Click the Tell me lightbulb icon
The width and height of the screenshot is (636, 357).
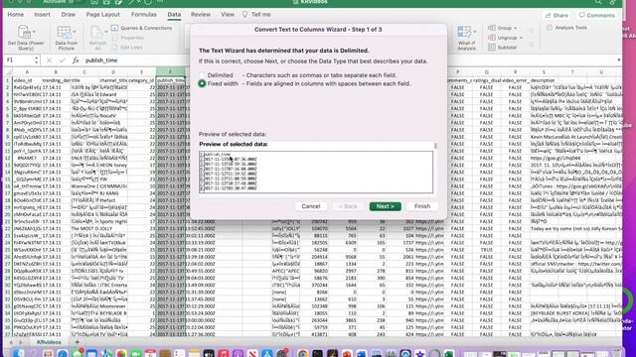coord(245,14)
